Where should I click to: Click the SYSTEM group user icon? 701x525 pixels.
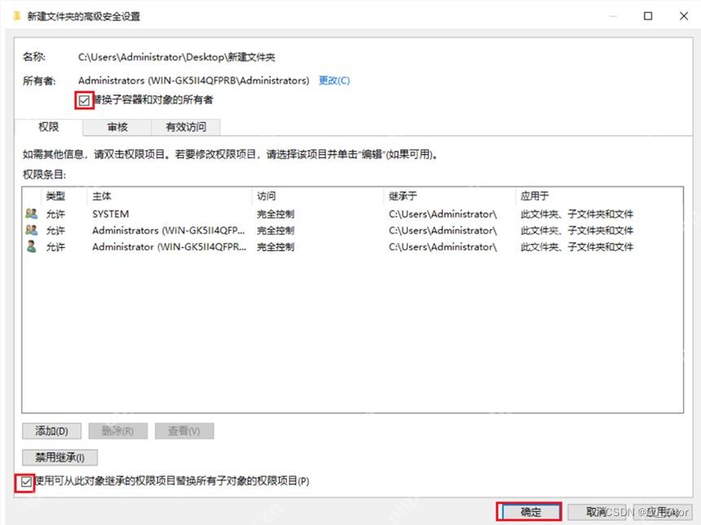pos(31,214)
